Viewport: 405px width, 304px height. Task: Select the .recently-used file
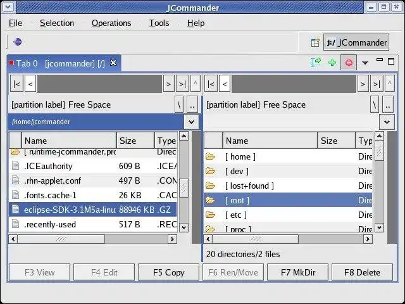click(x=93, y=224)
